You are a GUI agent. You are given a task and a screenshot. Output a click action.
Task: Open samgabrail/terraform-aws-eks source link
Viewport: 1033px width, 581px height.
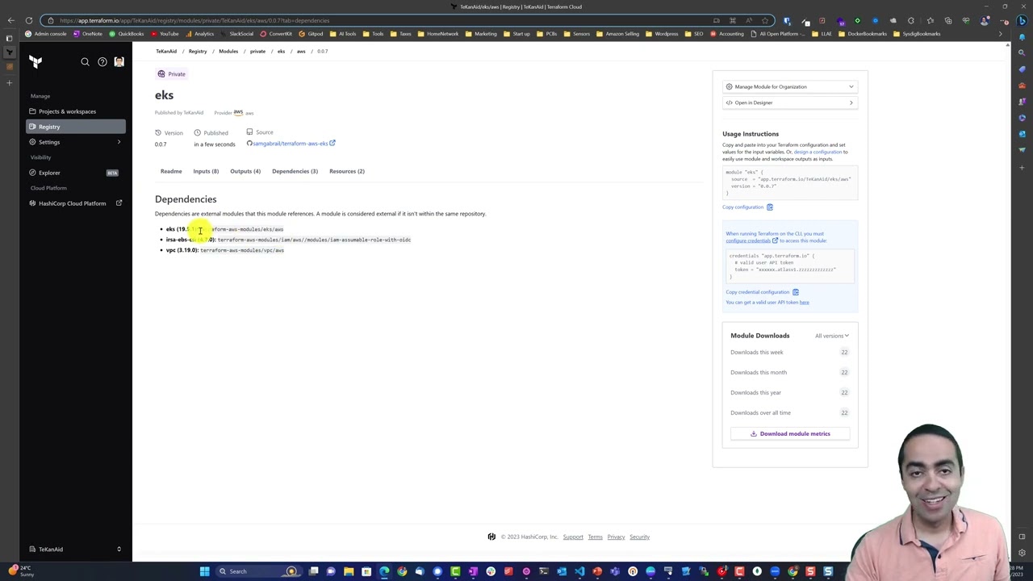click(291, 144)
